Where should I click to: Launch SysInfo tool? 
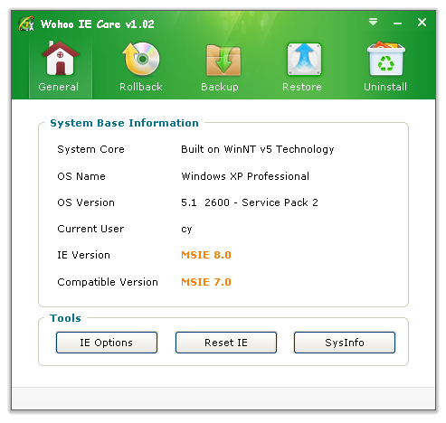(x=345, y=343)
